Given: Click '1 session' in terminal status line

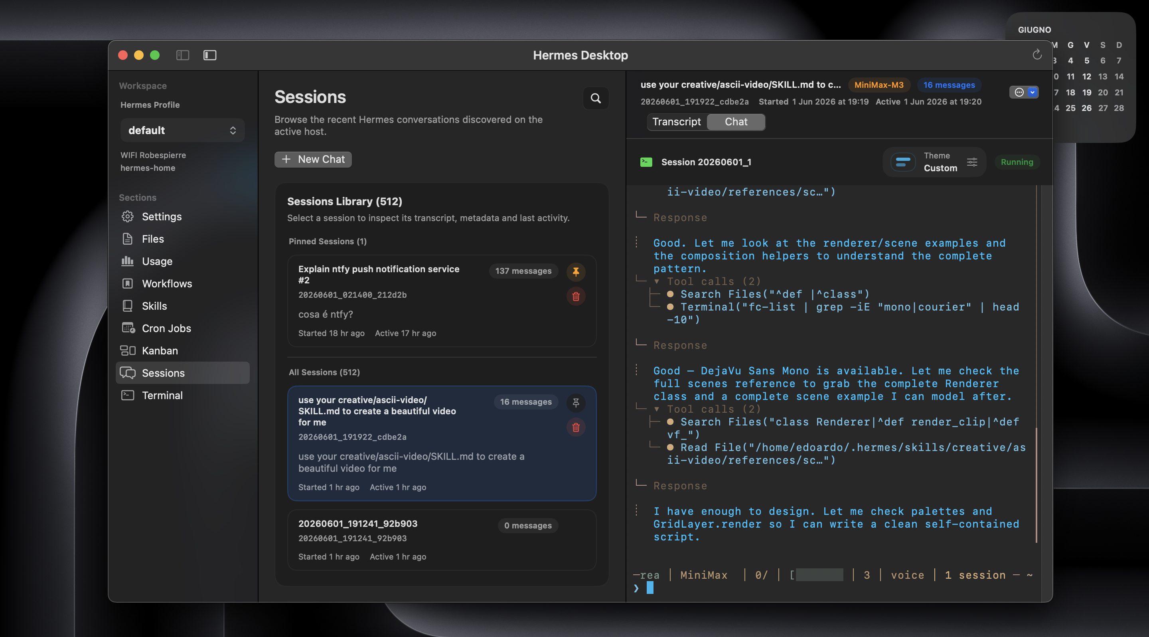Looking at the screenshot, I should [975, 575].
